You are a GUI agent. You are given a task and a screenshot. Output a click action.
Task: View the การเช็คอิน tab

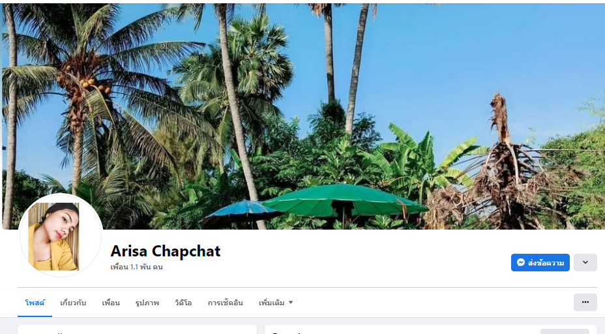pyautogui.click(x=226, y=303)
